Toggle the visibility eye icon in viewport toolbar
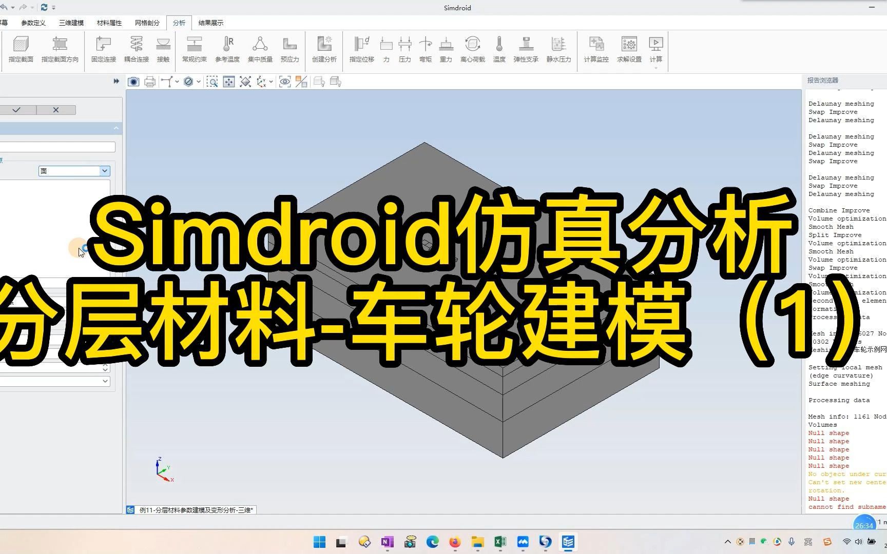 (x=284, y=81)
